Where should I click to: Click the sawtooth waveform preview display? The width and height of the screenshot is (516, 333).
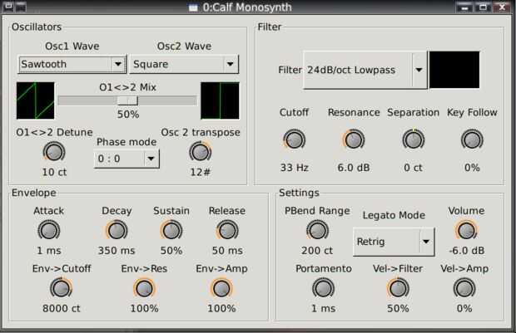[36, 100]
